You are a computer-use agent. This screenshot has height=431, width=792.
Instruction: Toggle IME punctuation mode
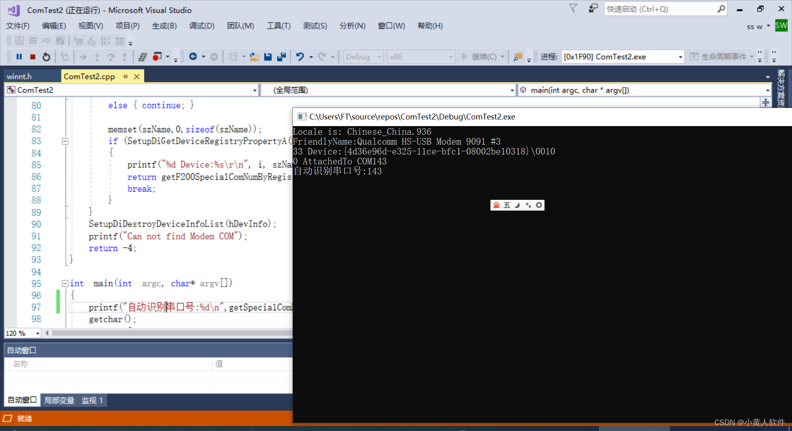pos(528,205)
